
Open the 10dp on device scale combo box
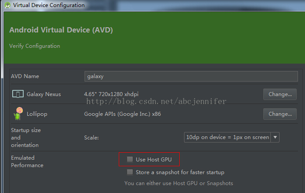pos(232,137)
